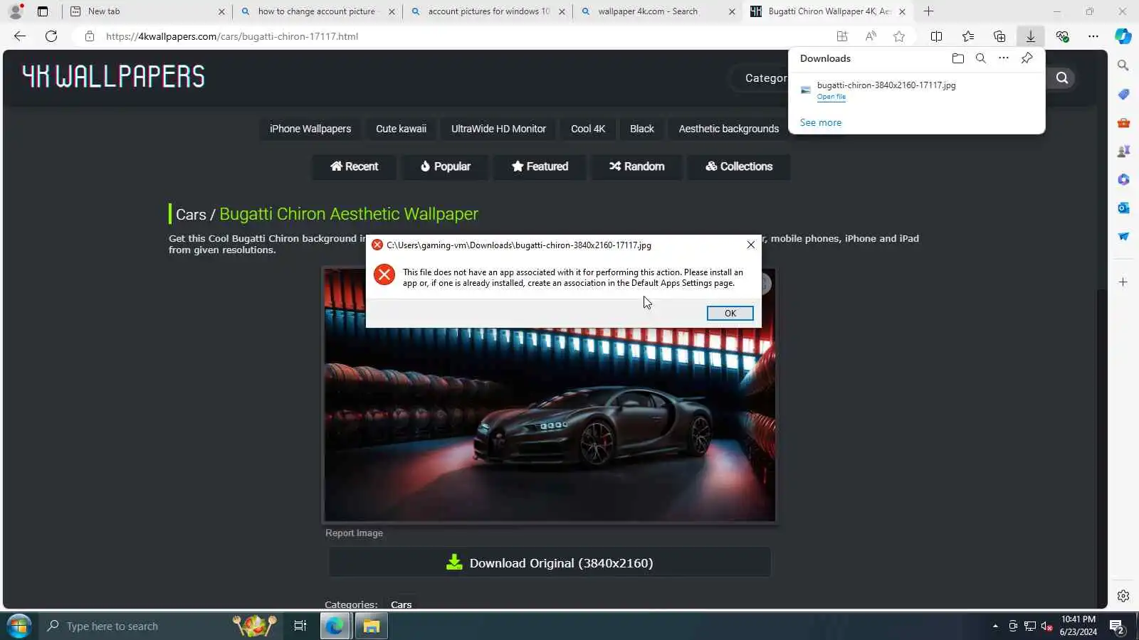Screen dimensions: 1139x640
Task: Open Collections page on website
Action: tap(739, 166)
